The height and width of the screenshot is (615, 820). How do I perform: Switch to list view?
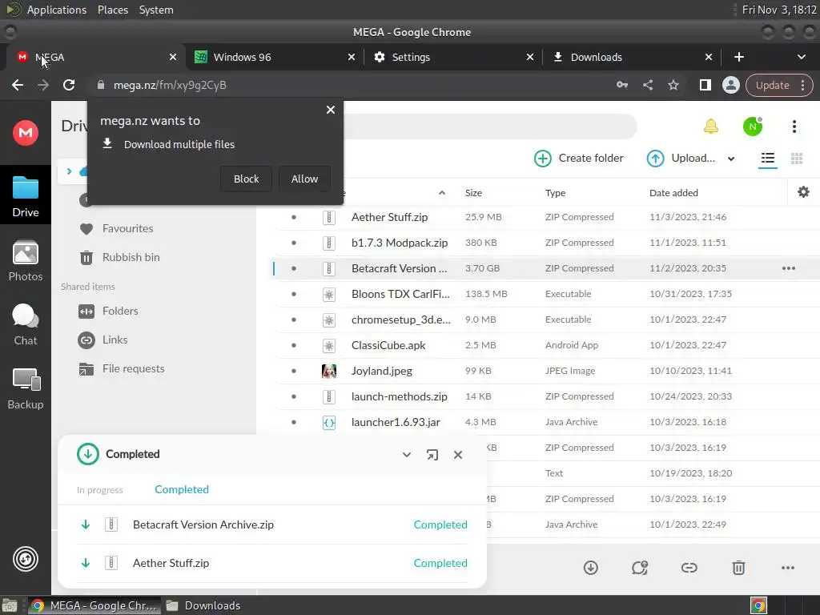[x=768, y=158]
